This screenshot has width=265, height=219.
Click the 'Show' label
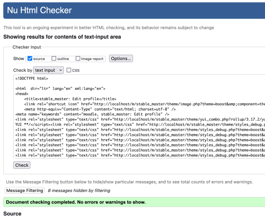[19, 59]
